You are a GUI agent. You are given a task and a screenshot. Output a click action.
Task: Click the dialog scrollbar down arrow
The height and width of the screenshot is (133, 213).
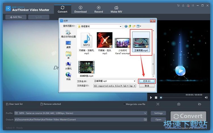pyautogui.click(x=153, y=76)
